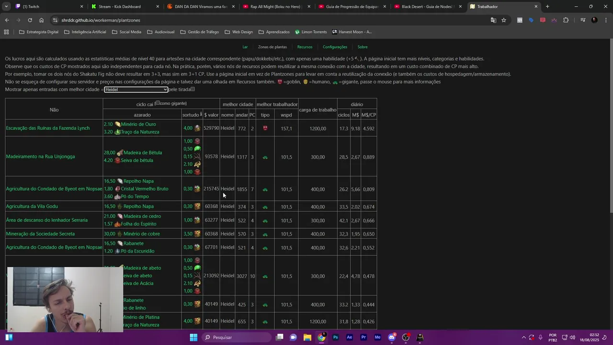This screenshot has width=613, height=345.
Task: Open Agricultura da Vila Godu link
Action: point(32,207)
